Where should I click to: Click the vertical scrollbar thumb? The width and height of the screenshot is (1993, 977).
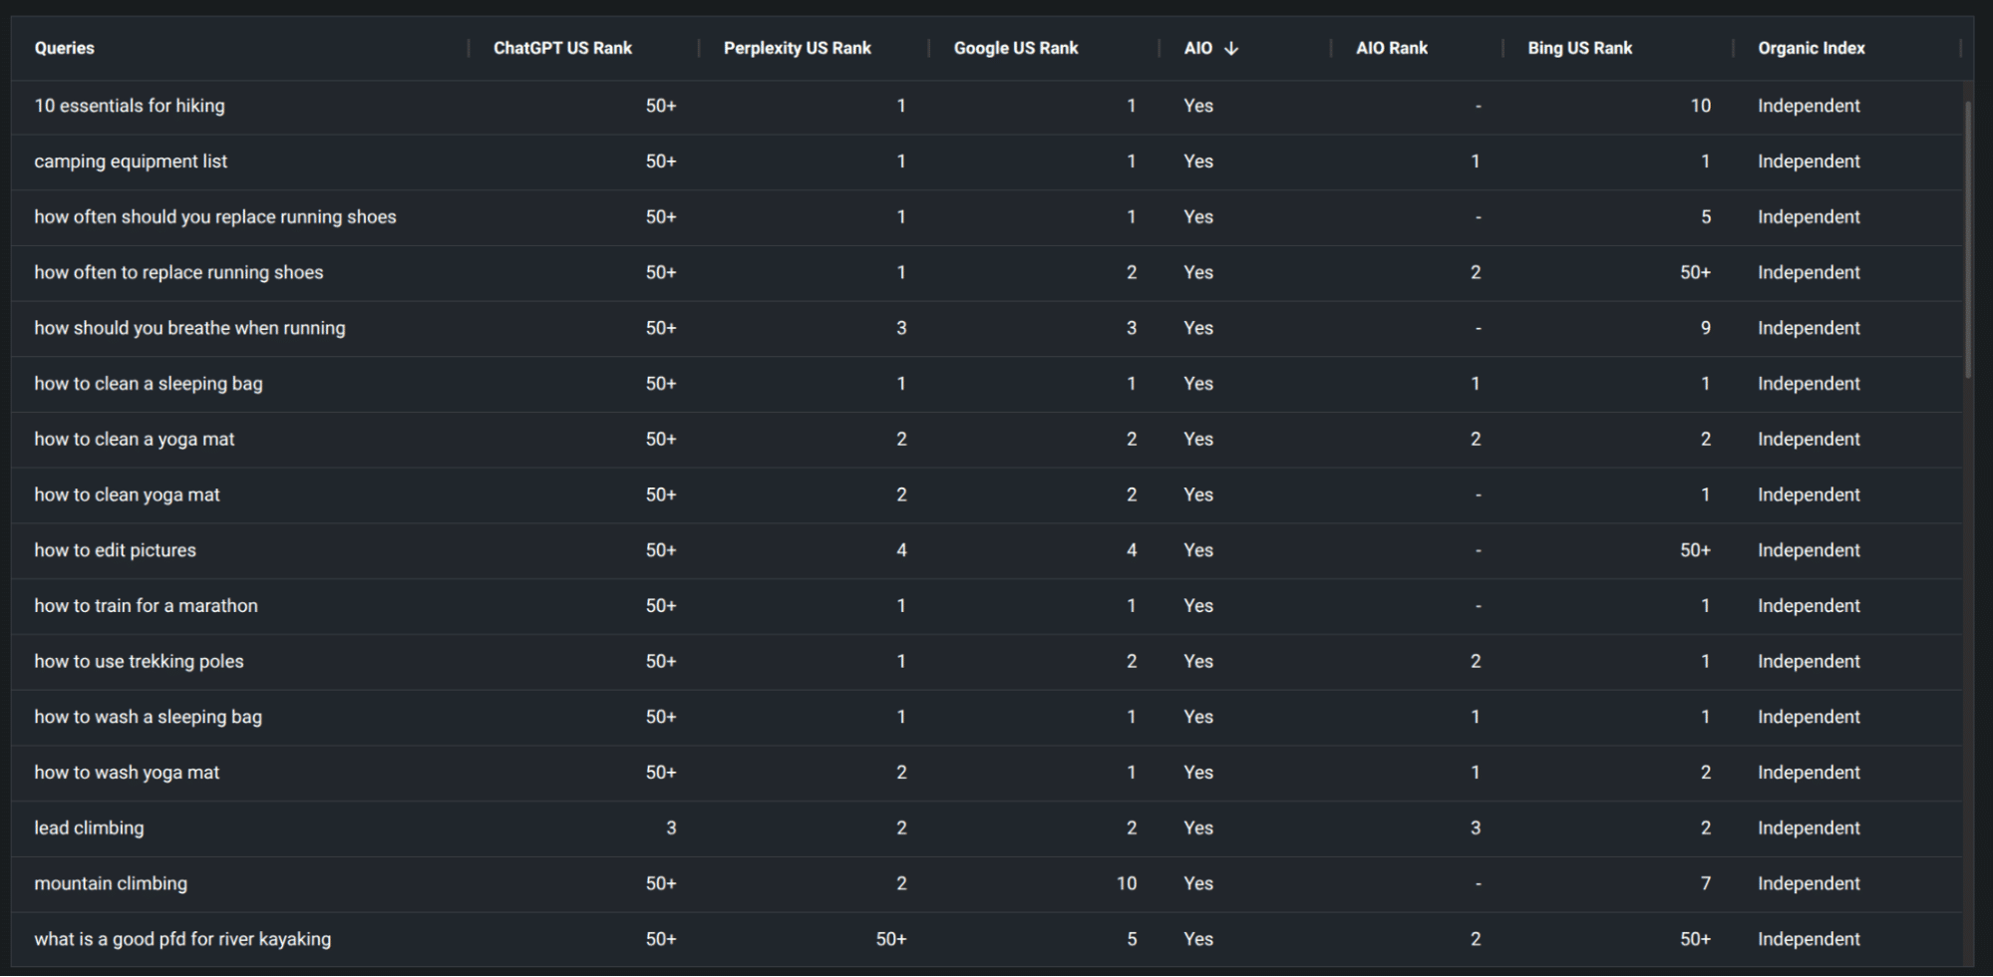pyautogui.click(x=1968, y=239)
